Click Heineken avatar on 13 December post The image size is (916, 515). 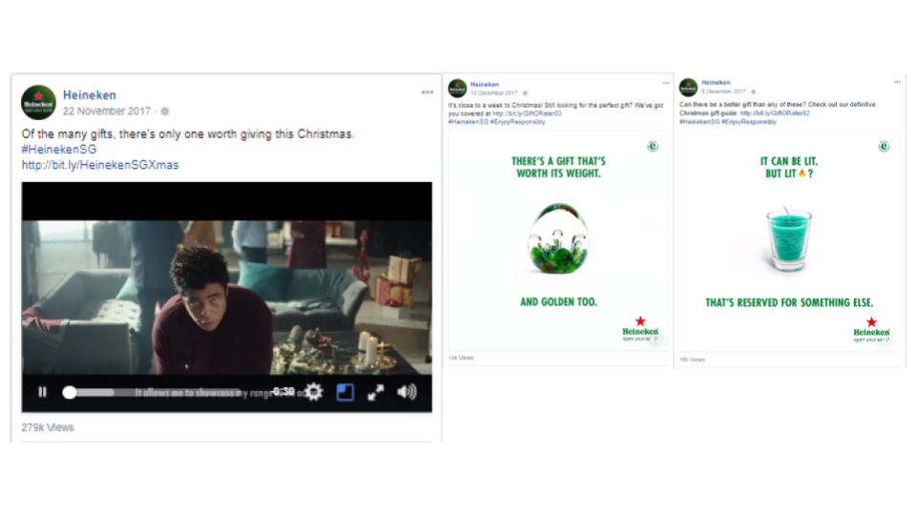(457, 88)
